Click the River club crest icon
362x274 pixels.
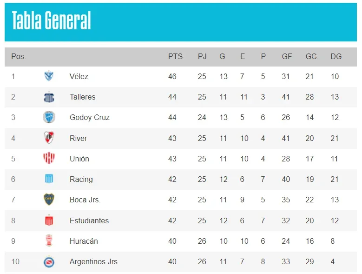49,138
